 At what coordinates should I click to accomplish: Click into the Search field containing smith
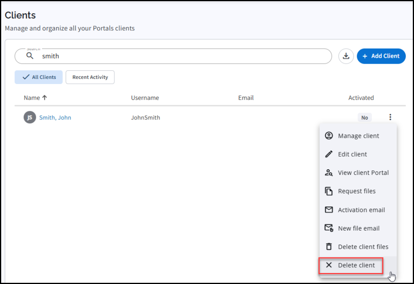pyautogui.click(x=173, y=56)
